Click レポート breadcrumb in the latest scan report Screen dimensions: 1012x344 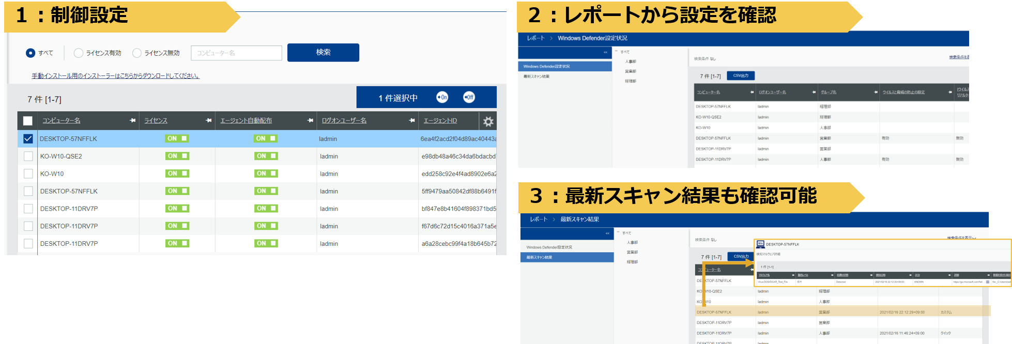point(538,220)
